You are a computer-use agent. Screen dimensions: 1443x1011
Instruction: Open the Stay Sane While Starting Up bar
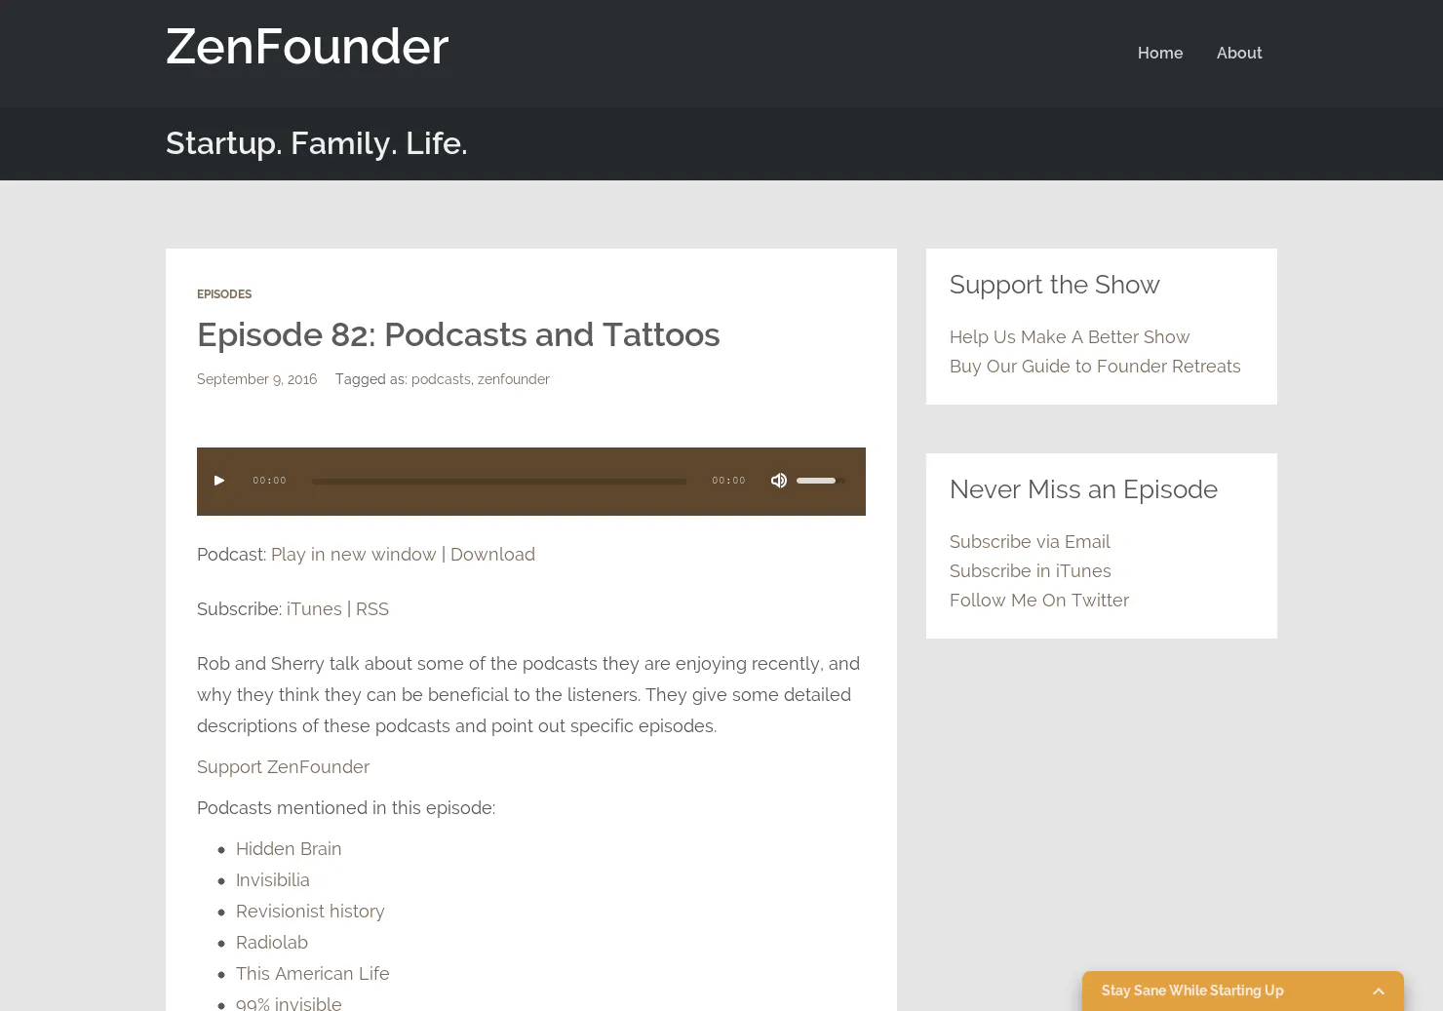pyautogui.click(x=1243, y=992)
